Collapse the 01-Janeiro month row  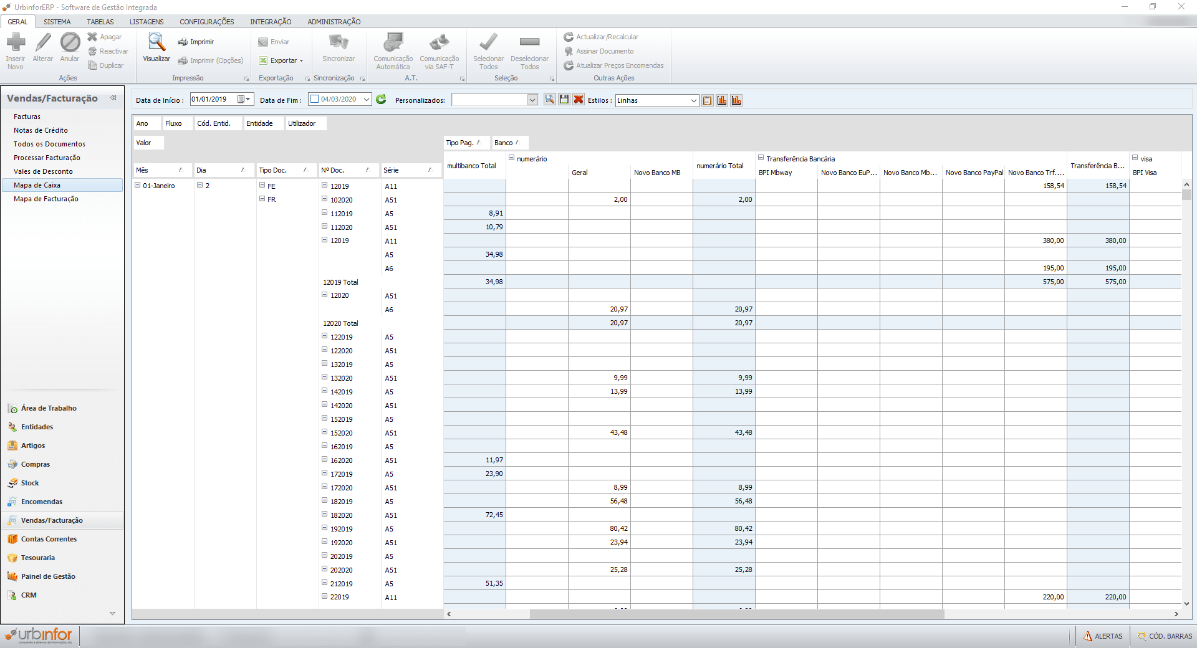[138, 186]
